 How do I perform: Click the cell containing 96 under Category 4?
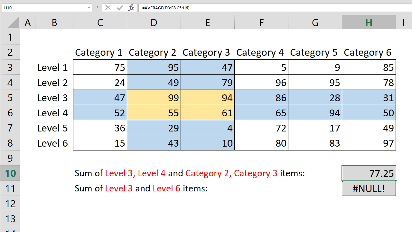(x=261, y=82)
